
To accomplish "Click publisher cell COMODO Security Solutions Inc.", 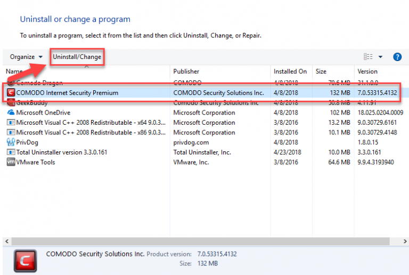I will [x=218, y=93].
